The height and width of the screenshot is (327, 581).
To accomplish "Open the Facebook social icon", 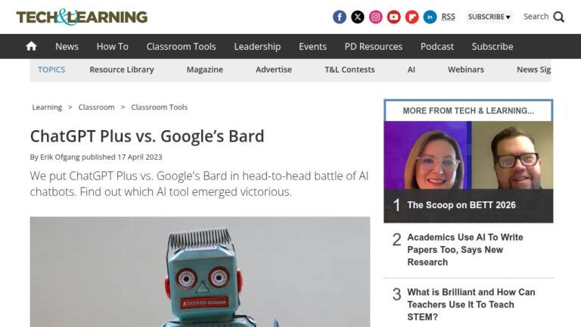I will point(340,17).
